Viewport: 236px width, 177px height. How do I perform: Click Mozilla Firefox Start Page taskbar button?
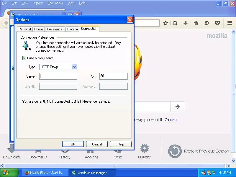pyautogui.click(x=45, y=173)
